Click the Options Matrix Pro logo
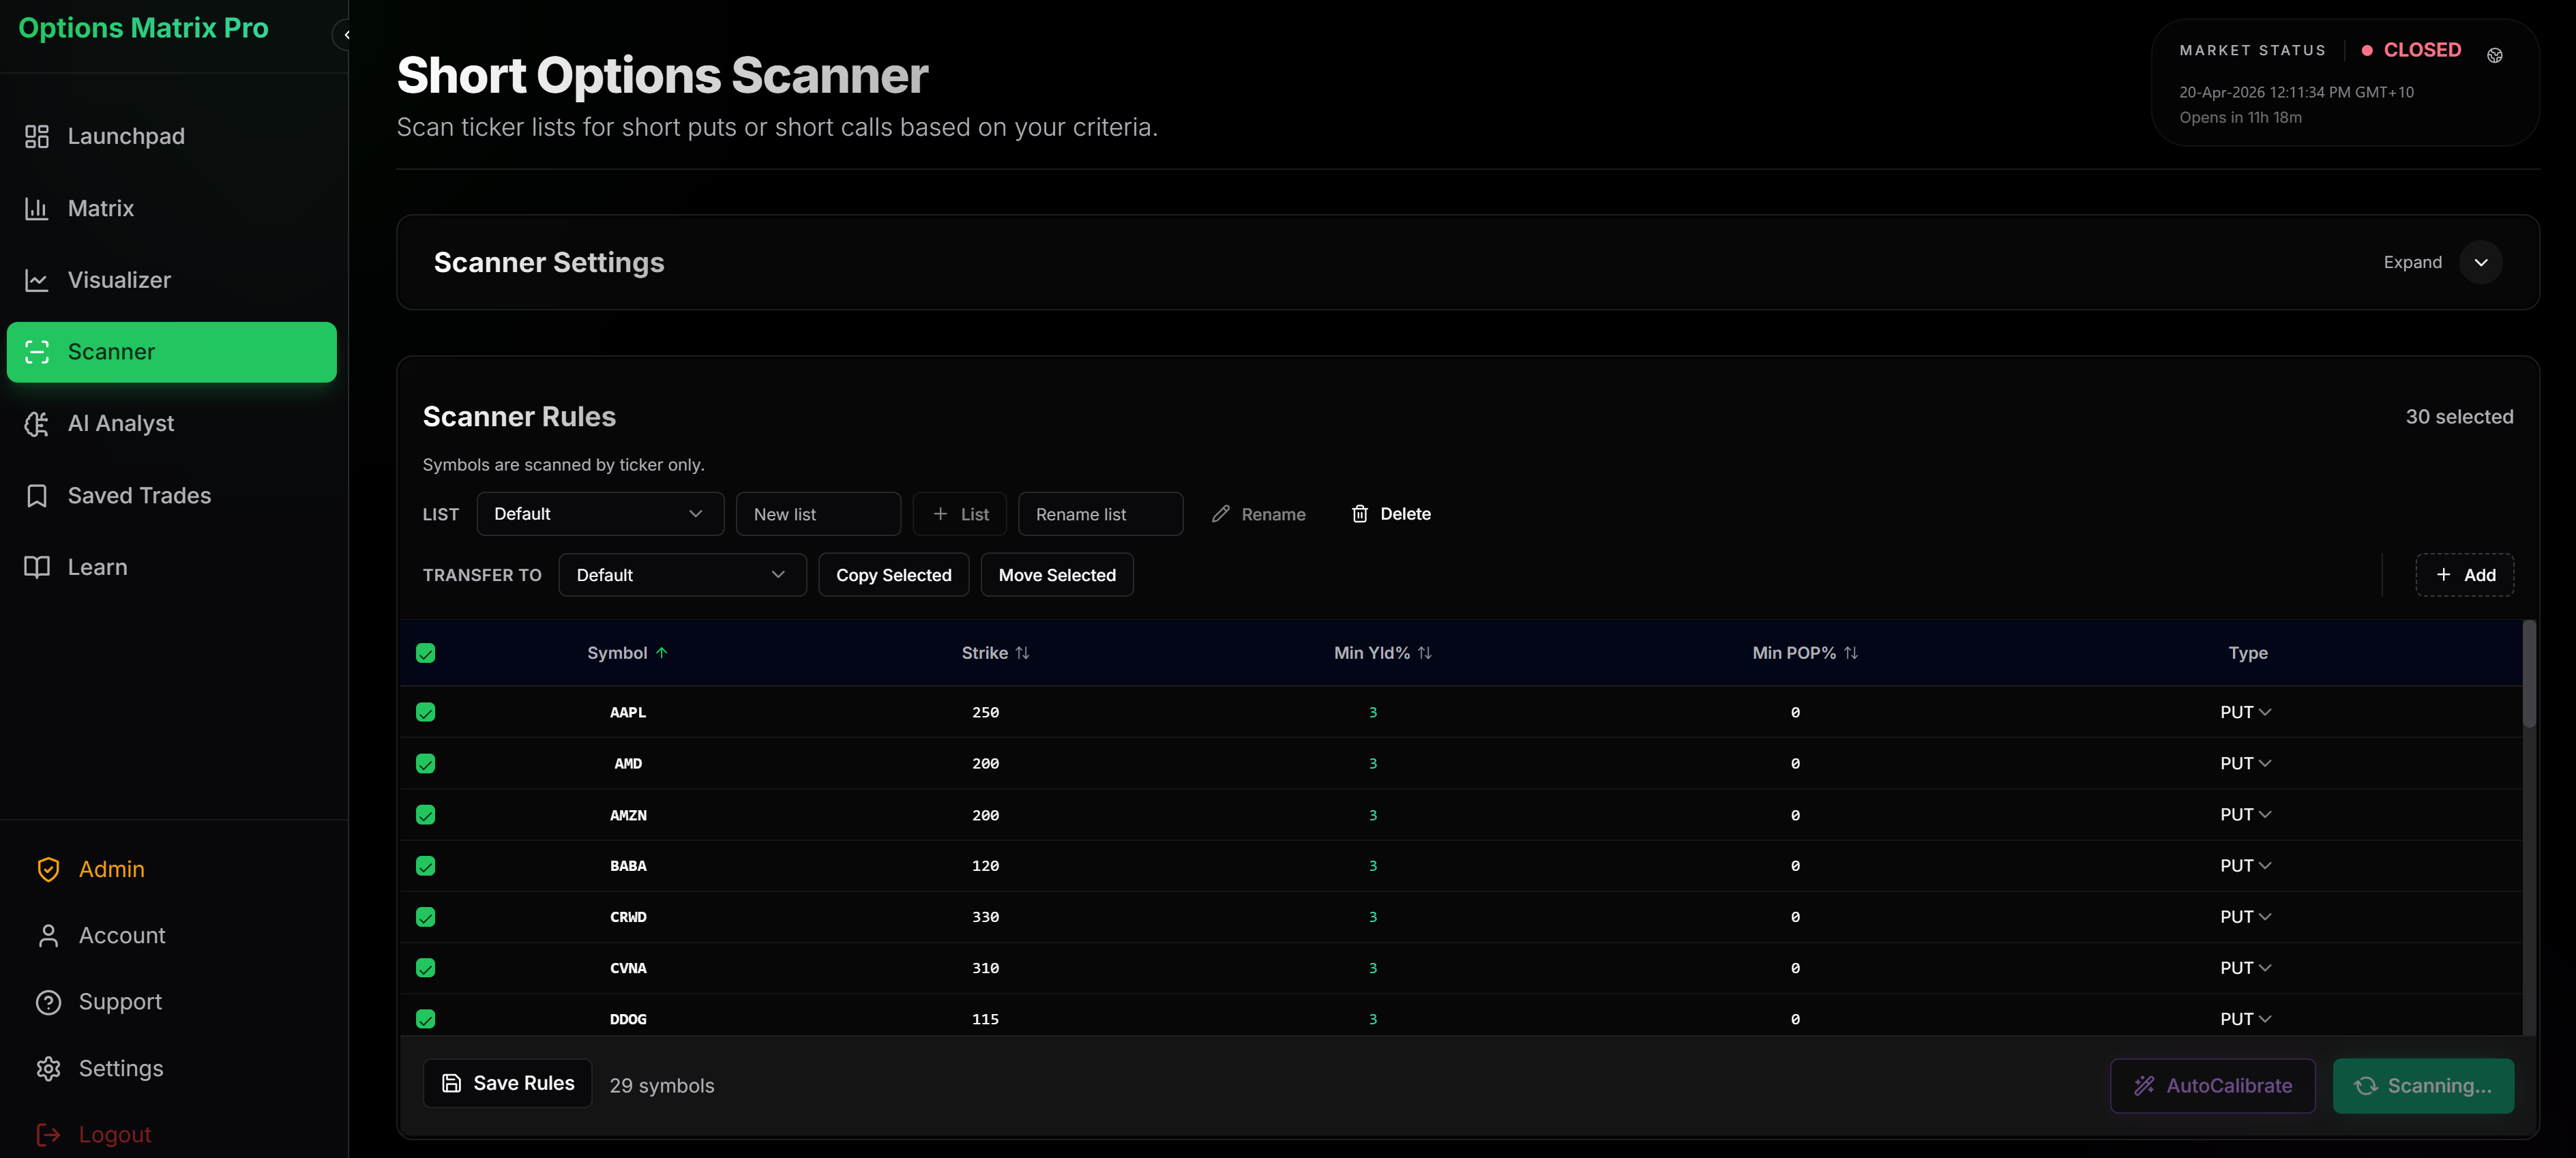The height and width of the screenshot is (1158, 2576). coord(143,28)
